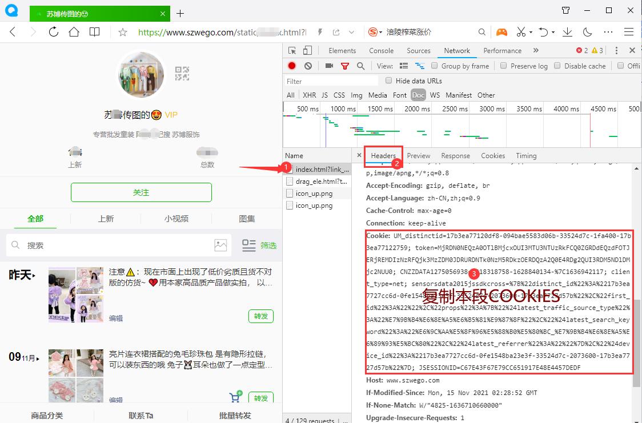Expand hidden DevTools tabs with the chevron
This screenshot has height=423, width=642.
(x=536, y=50)
